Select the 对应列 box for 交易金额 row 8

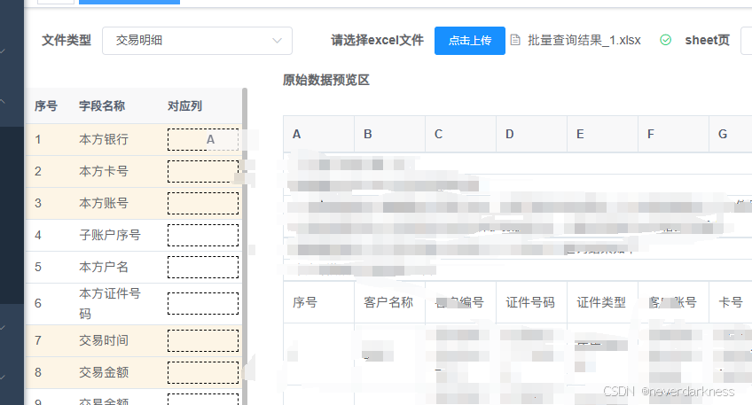pyautogui.click(x=203, y=372)
